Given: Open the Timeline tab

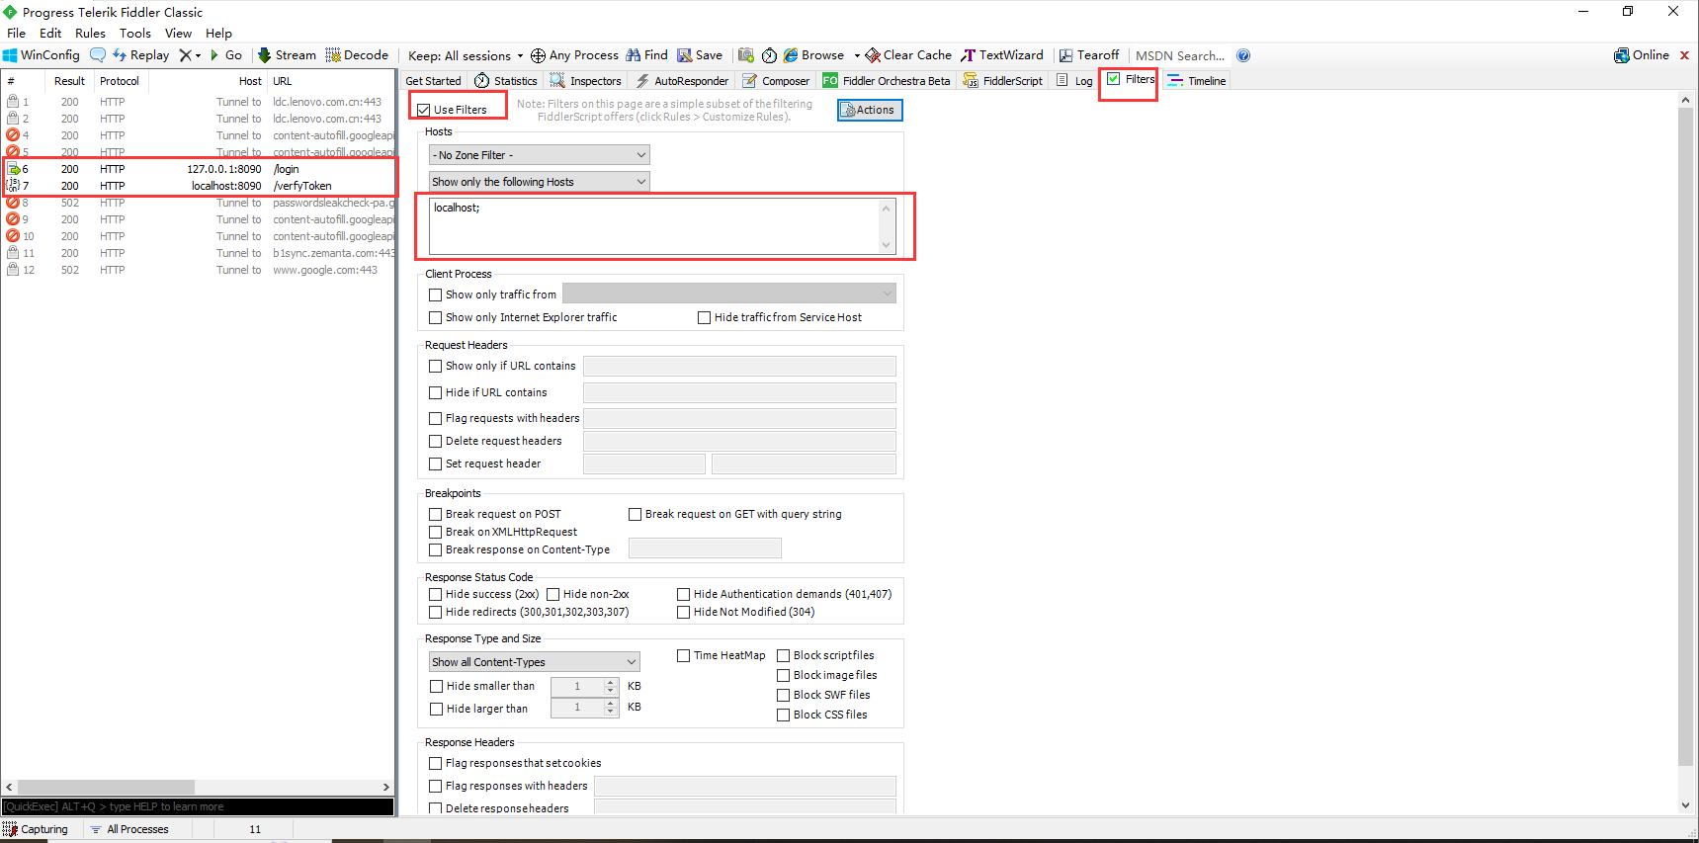Looking at the screenshot, I should 1197,81.
